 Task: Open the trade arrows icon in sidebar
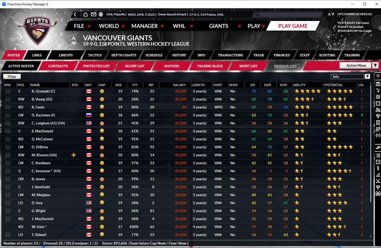(x=378, y=135)
